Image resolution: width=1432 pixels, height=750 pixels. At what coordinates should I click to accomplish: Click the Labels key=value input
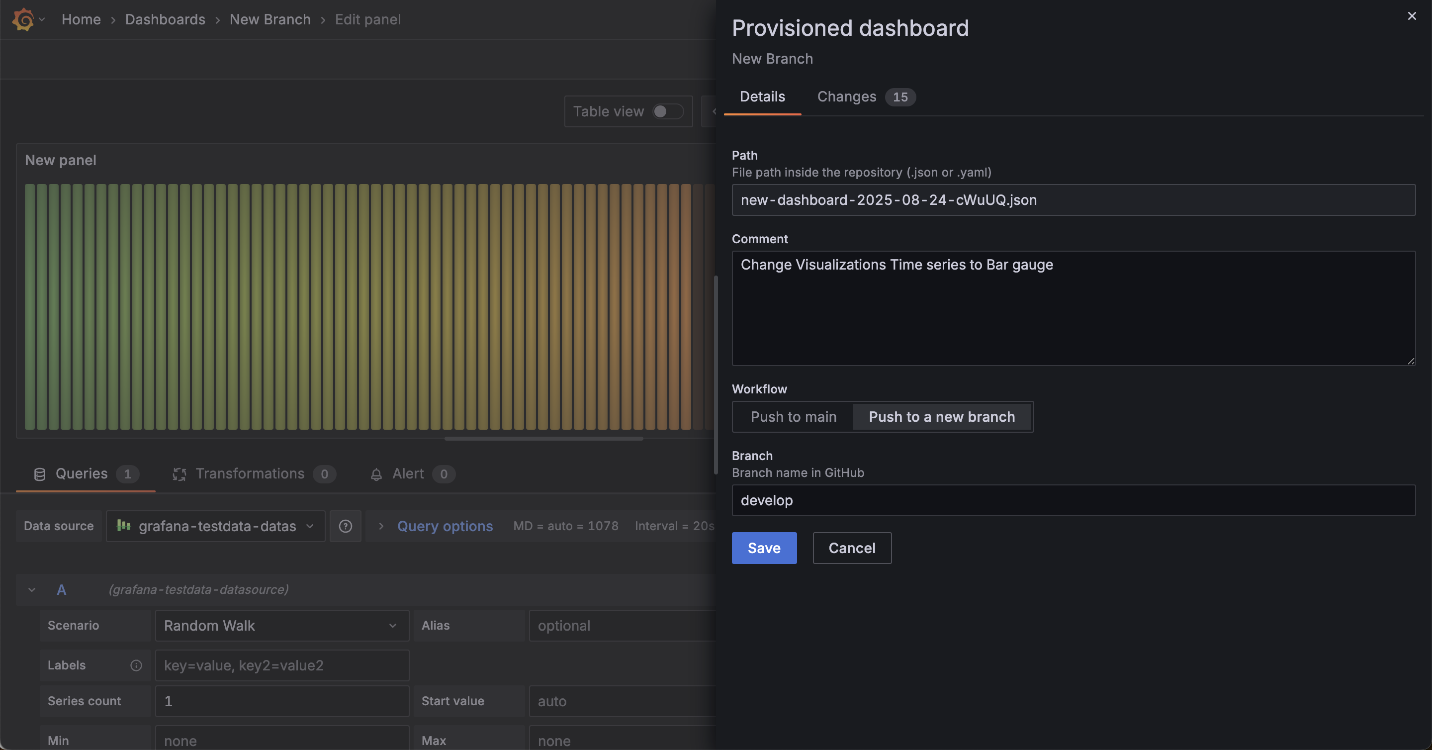click(x=282, y=665)
